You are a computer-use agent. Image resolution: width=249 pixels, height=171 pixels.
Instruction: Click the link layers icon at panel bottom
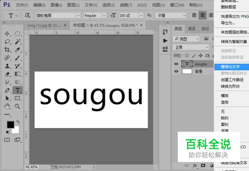[x=186, y=166]
